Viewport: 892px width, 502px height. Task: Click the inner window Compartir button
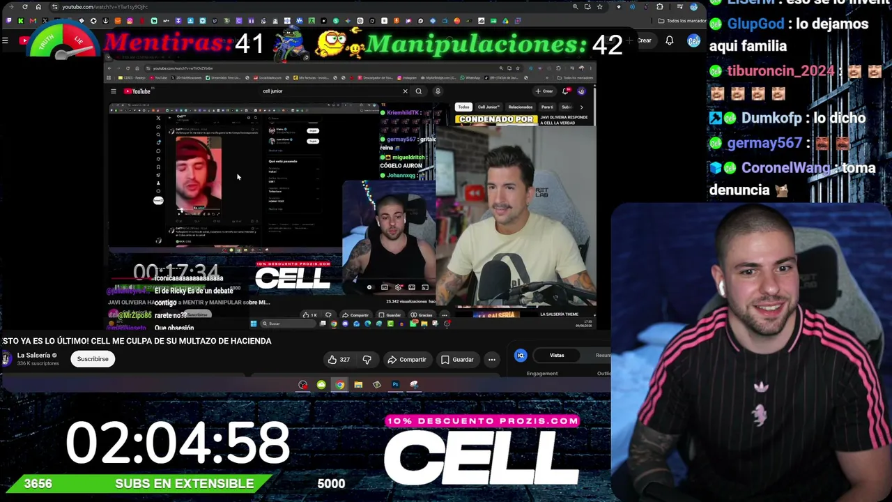(356, 315)
